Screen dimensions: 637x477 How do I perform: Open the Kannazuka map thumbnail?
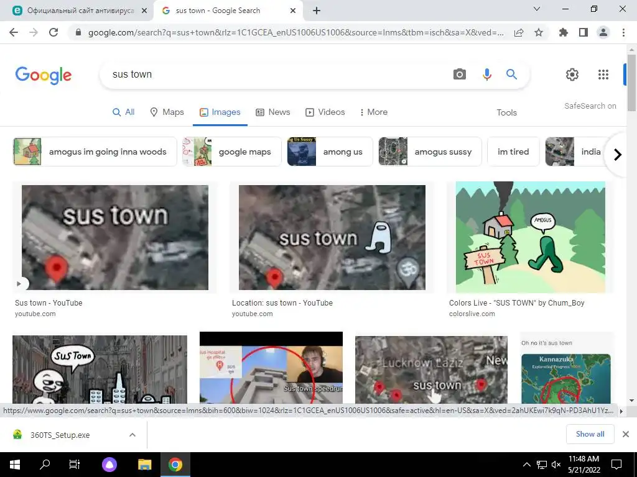[x=565, y=378]
